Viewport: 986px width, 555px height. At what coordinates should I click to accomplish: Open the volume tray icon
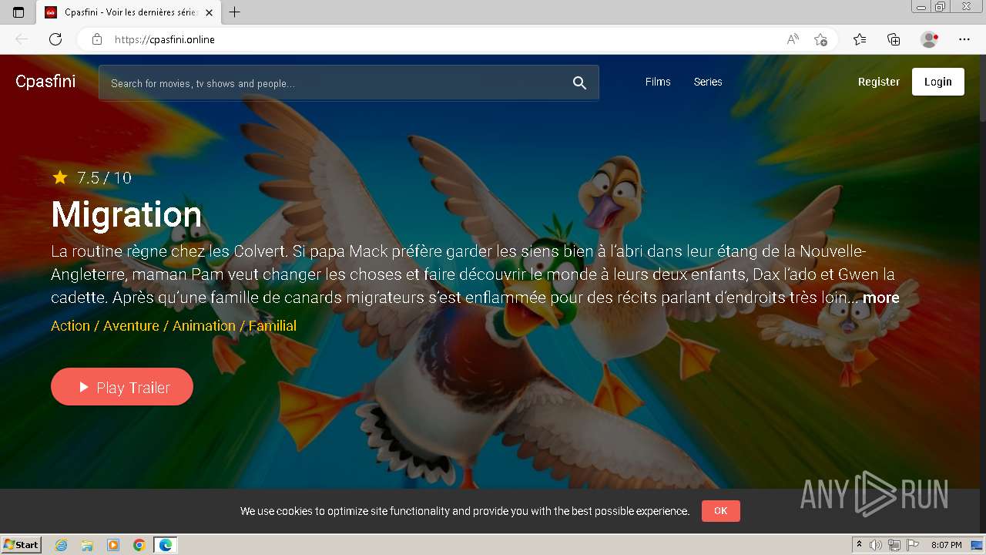[876, 545]
